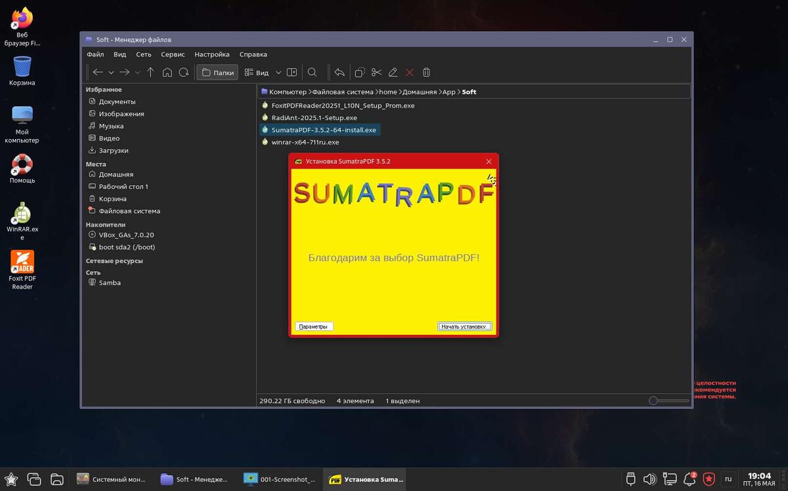Go up one directory level
This screenshot has width=788, height=491.
pyautogui.click(x=150, y=72)
